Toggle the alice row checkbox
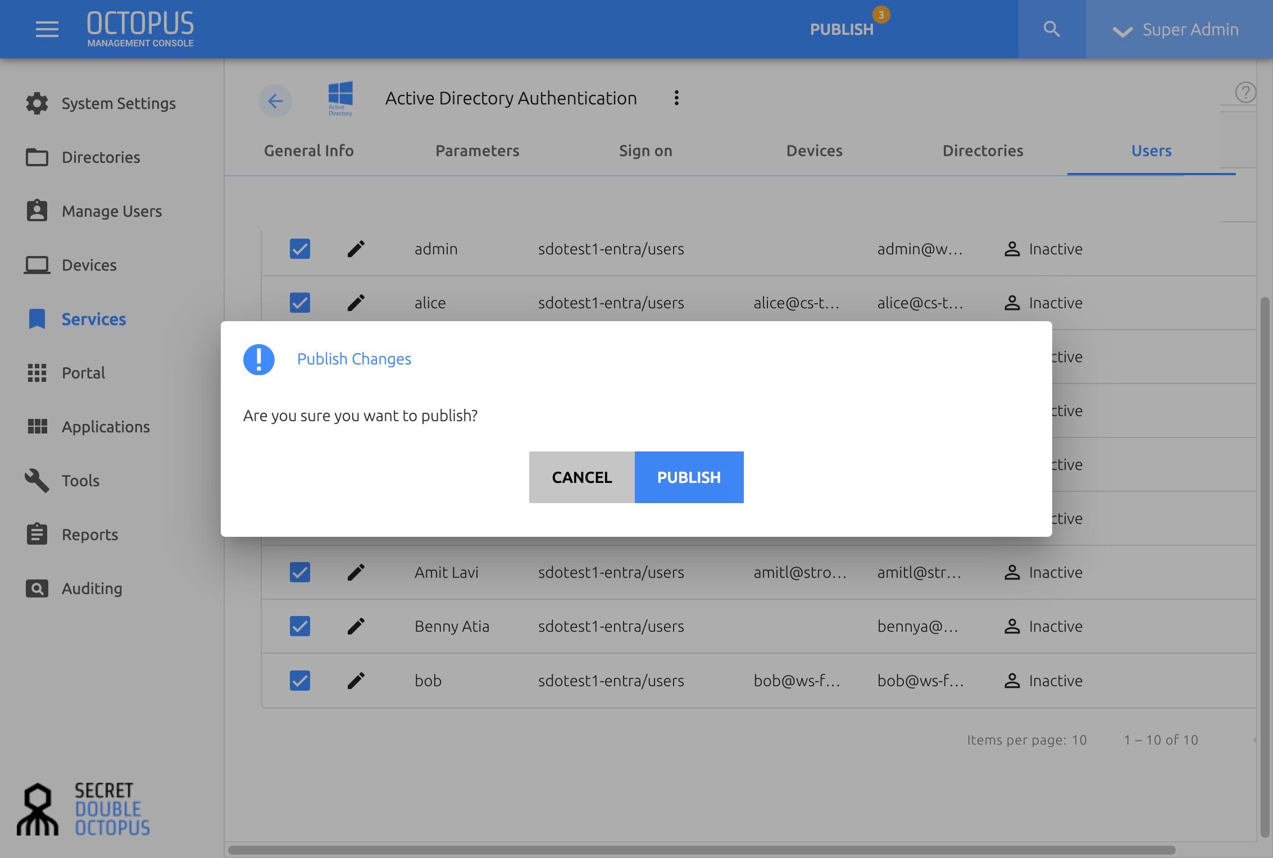1273x858 pixels. click(x=300, y=303)
